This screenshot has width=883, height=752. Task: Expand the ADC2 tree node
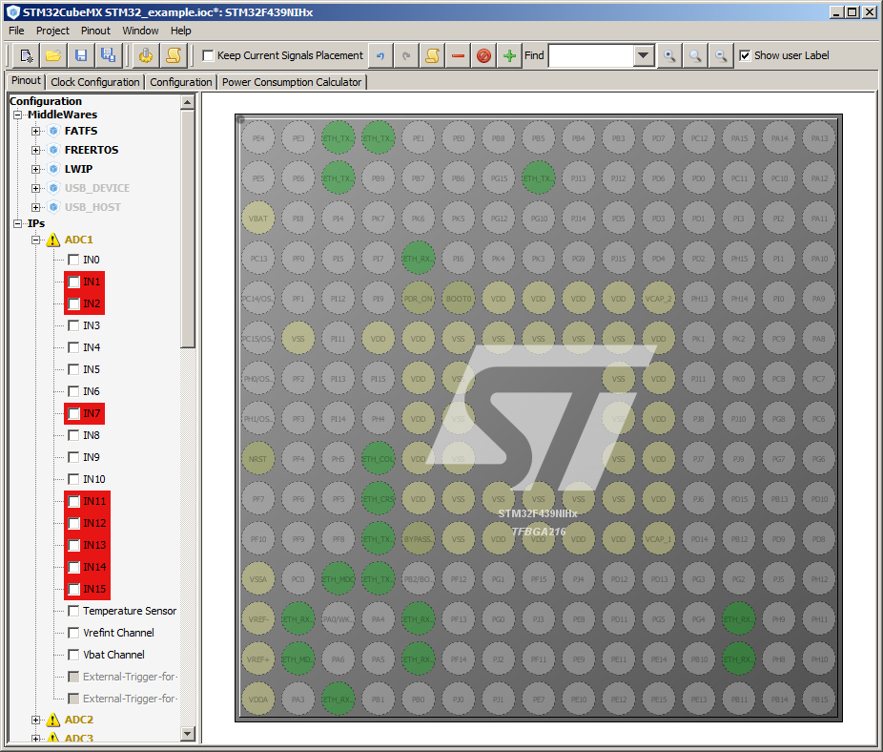(36, 720)
